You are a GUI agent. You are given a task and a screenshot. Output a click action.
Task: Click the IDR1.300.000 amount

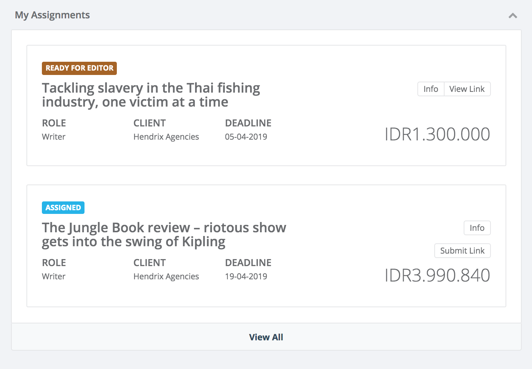tap(437, 134)
